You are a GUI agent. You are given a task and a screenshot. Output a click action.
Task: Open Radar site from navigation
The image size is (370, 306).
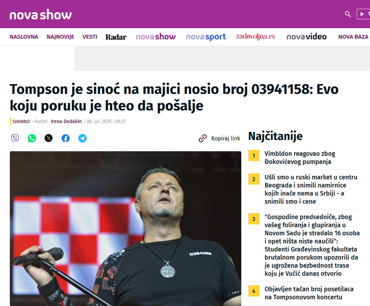pyautogui.click(x=116, y=37)
